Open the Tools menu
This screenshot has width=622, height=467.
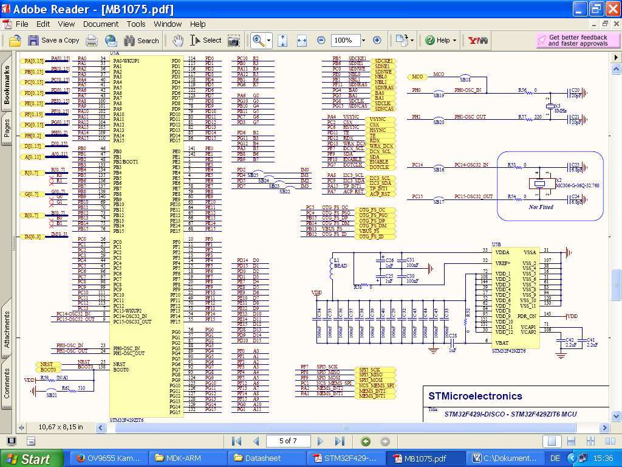pyautogui.click(x=136, y=24)
